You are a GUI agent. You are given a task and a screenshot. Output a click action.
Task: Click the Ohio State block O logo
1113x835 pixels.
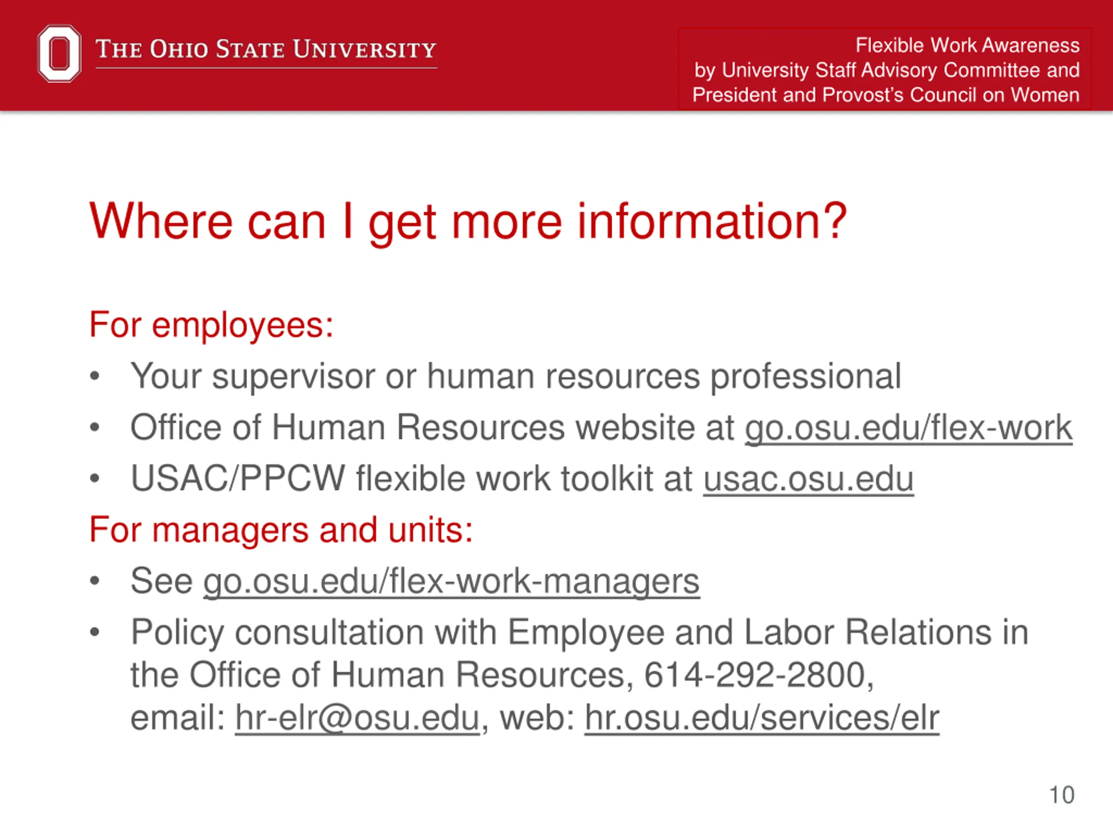pos(60,53)
